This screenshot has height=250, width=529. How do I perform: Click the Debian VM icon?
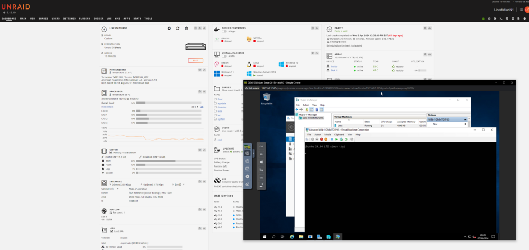217,64
